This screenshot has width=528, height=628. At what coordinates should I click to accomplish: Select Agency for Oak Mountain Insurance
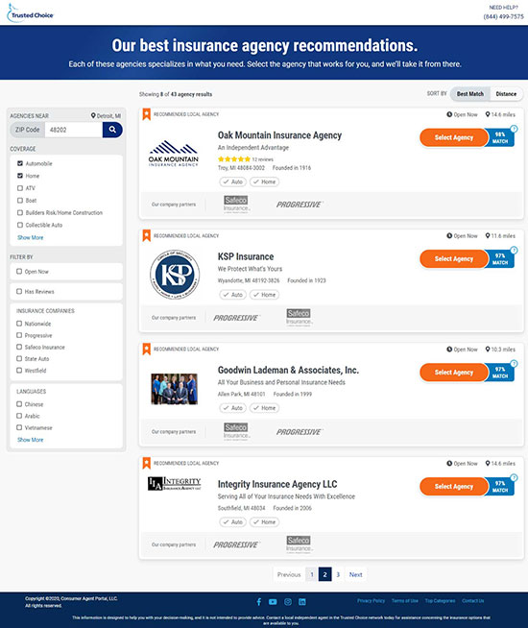(x=454, y=137)
